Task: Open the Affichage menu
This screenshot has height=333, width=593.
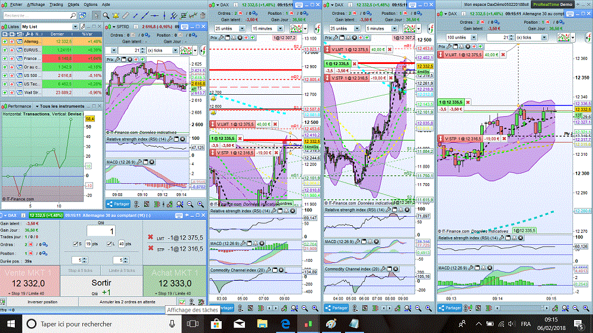Action: point(36,5)
